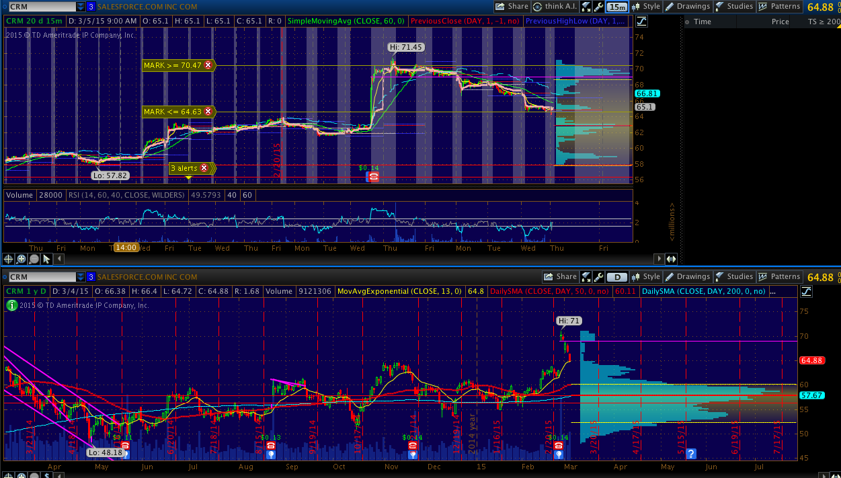Click the MovAvgExponential study label
841x478 pixels.
pos(399,291)
